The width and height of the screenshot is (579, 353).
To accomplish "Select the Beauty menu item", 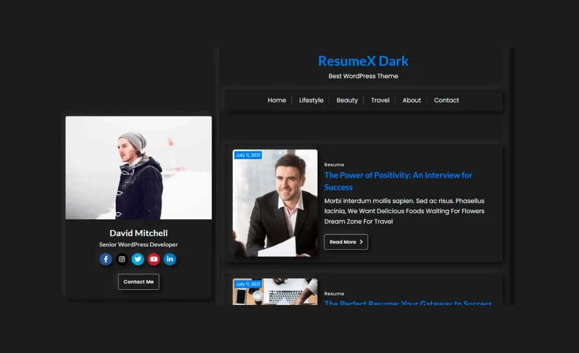I will pos(347,100).
